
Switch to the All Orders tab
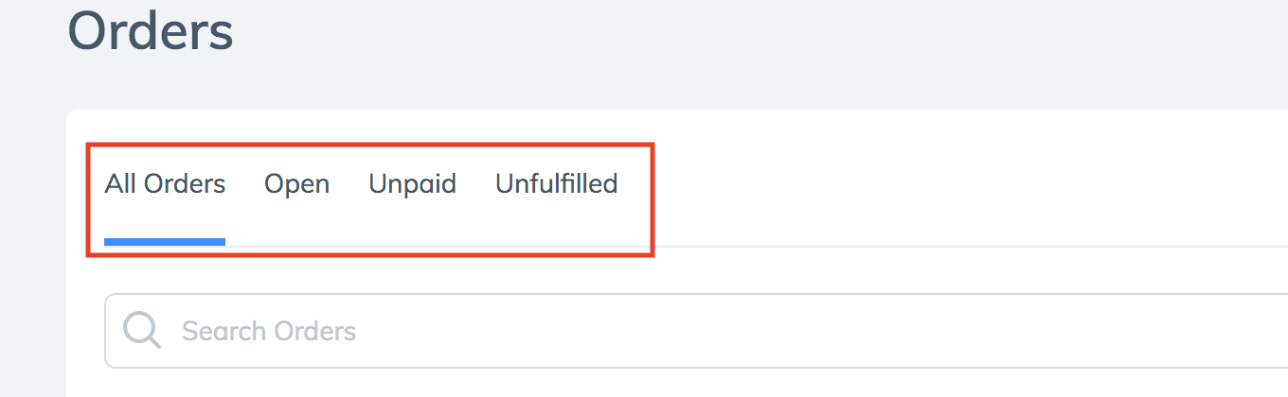click(x=165, y=183)
